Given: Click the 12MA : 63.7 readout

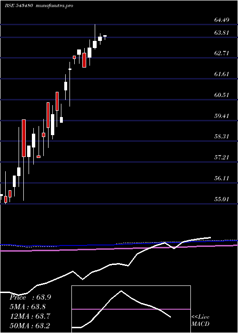Looking at the screenshot, I should tap(30, 316).
